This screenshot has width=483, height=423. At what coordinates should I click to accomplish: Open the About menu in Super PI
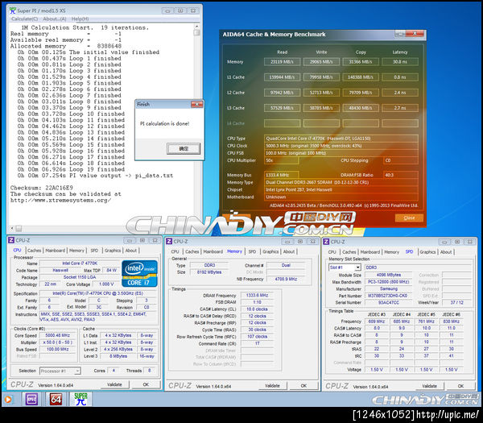click(55, 19)
